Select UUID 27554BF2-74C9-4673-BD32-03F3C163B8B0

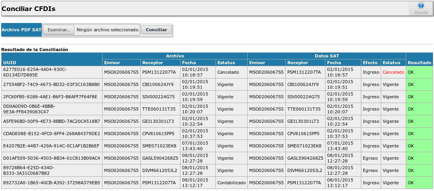51,84
